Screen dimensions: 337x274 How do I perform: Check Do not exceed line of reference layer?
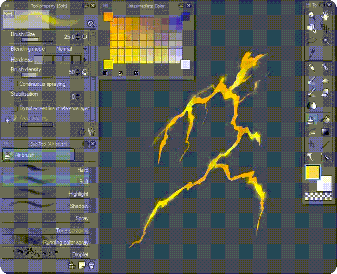(15, 109)
